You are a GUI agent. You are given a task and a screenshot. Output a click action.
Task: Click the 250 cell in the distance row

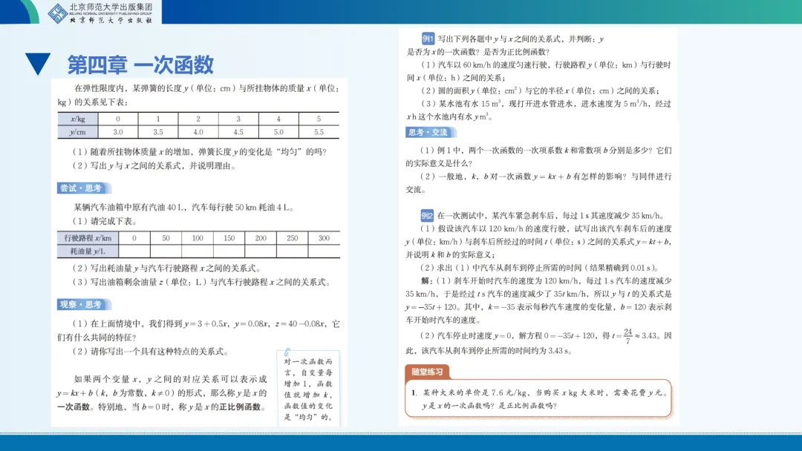point(293,238)
